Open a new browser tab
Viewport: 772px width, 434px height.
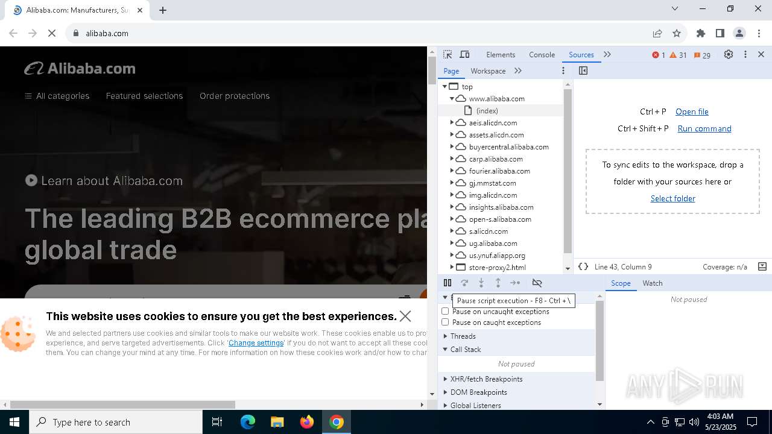(163, 10)
